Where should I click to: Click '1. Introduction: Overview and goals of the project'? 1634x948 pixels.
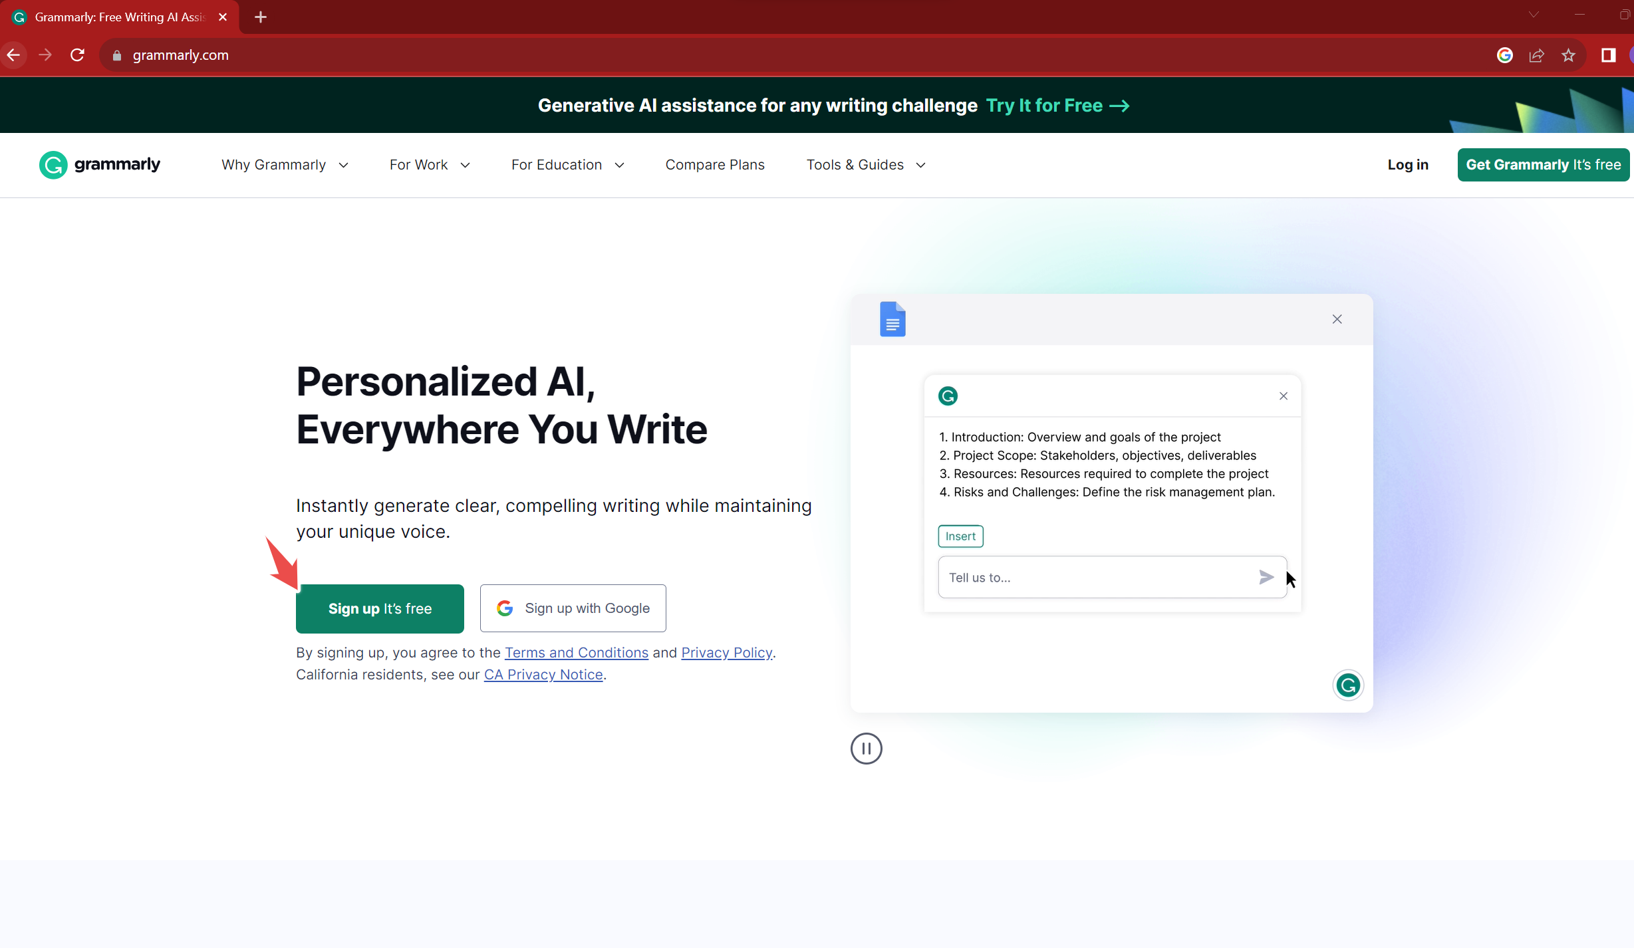(1080, 437)
